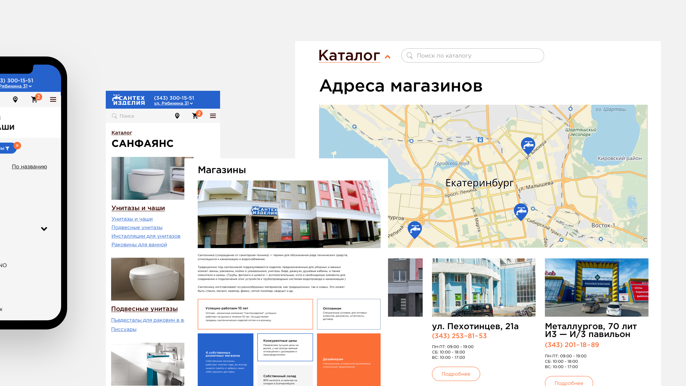Image resolution: width=686 pixels, height=386 pixels.
Task: Select 'Успешно работаем 10 лет' card
Action: 255,314
